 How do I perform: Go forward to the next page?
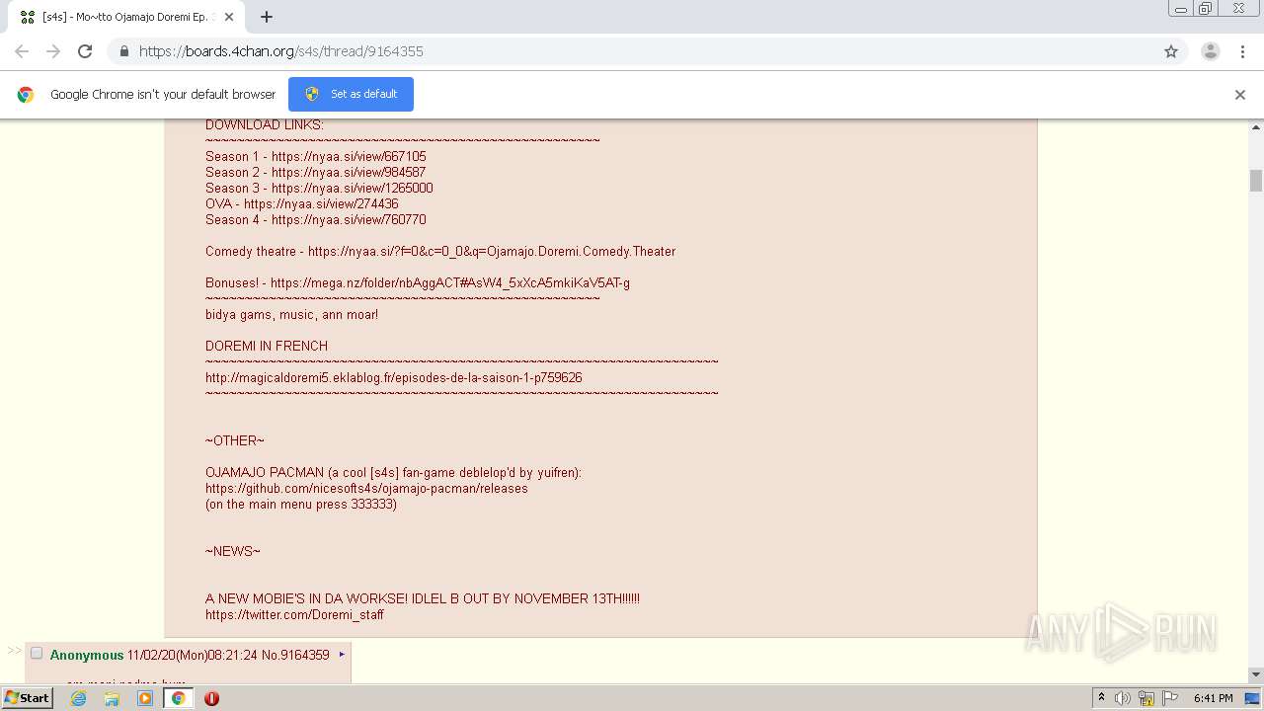point(53,51)
